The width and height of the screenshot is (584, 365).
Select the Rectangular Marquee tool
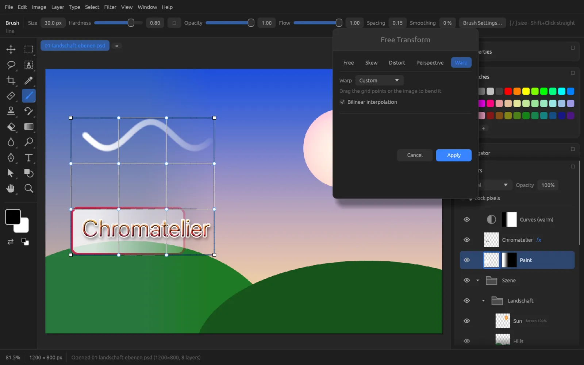point(28,49)
